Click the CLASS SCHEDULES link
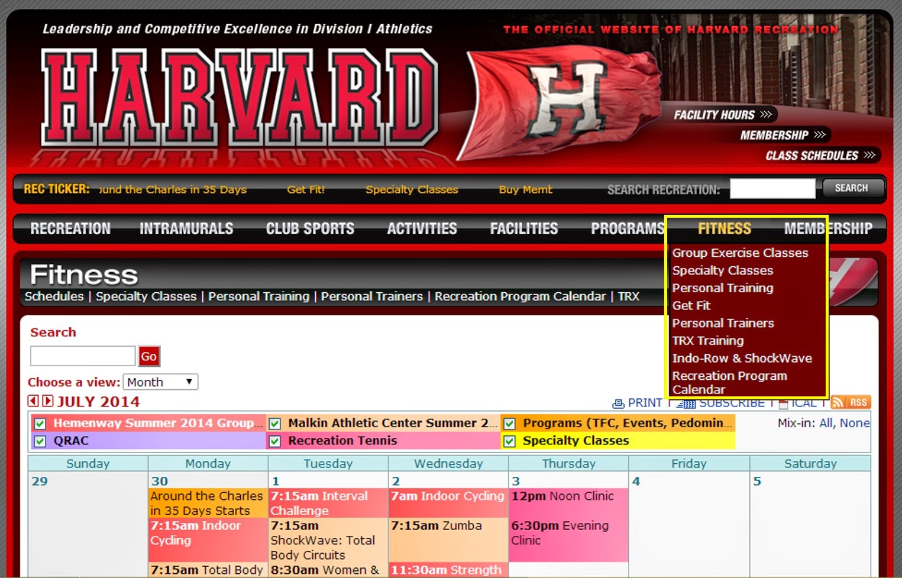Screen dimensions: 902x578 coord(820,156)
